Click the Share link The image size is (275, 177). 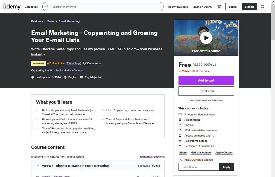coord(183,153)
